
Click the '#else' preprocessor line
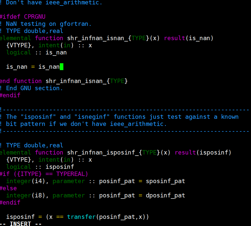pos(8,188)
